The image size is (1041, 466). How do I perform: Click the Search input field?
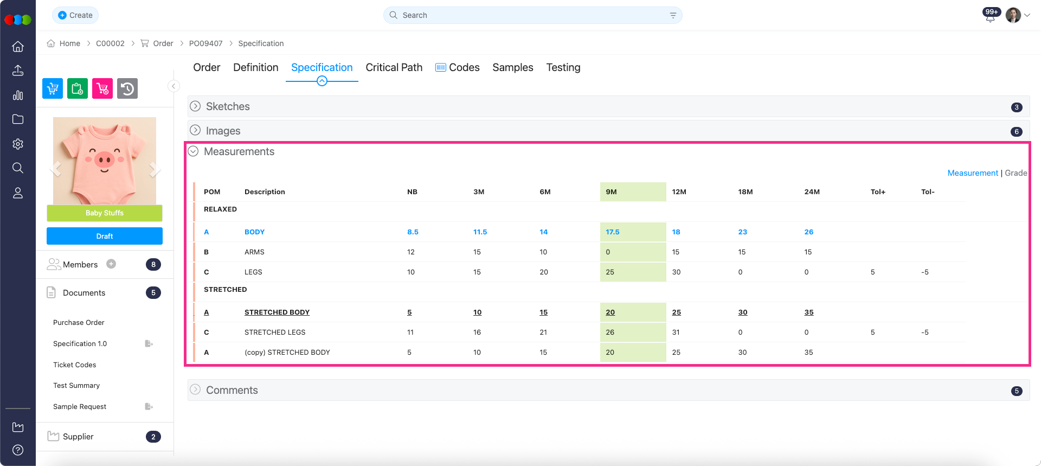tap(531, 15)
